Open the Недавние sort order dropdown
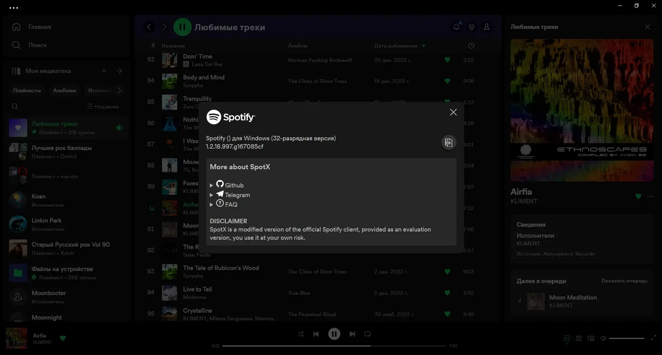Image resolution: width=662 pixels, height=355 pixels. point(103,106)
